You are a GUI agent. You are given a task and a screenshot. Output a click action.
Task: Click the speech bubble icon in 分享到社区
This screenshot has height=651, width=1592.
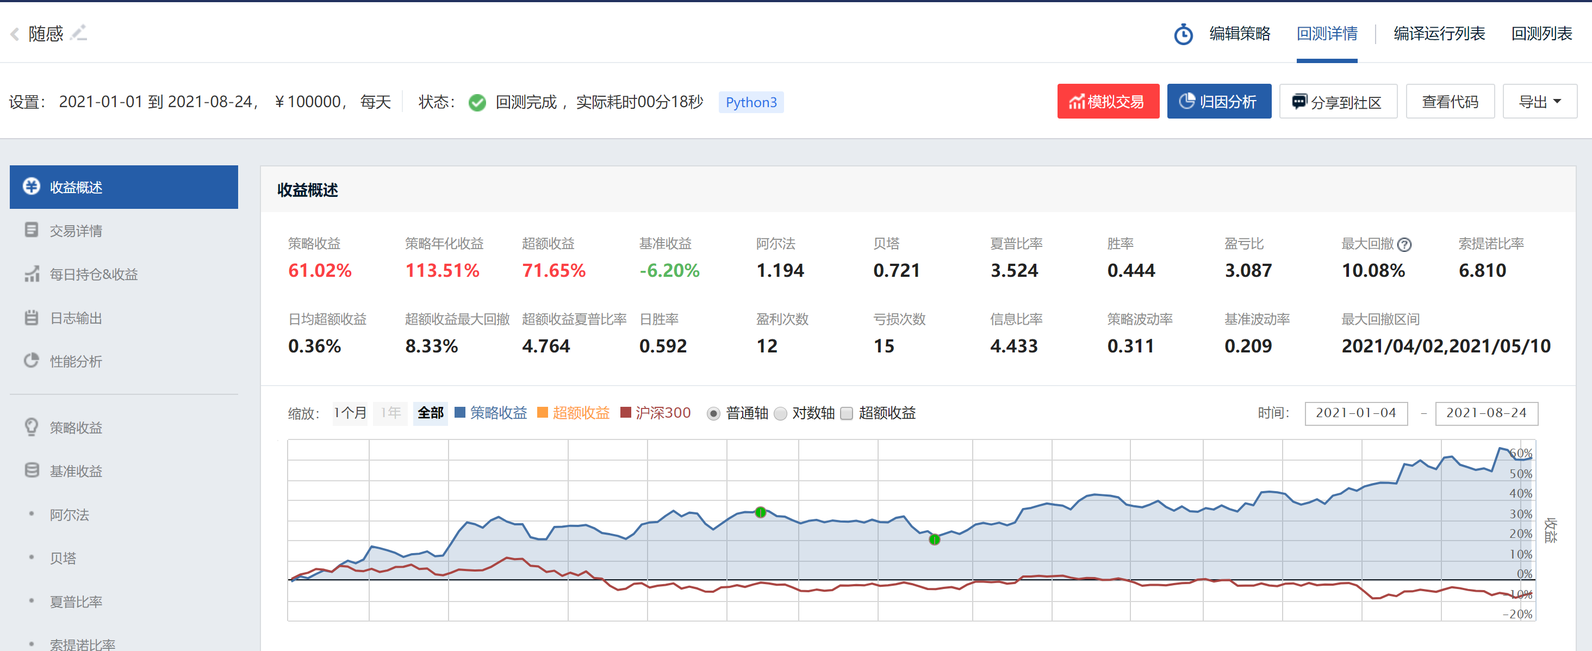(1299, 101)
